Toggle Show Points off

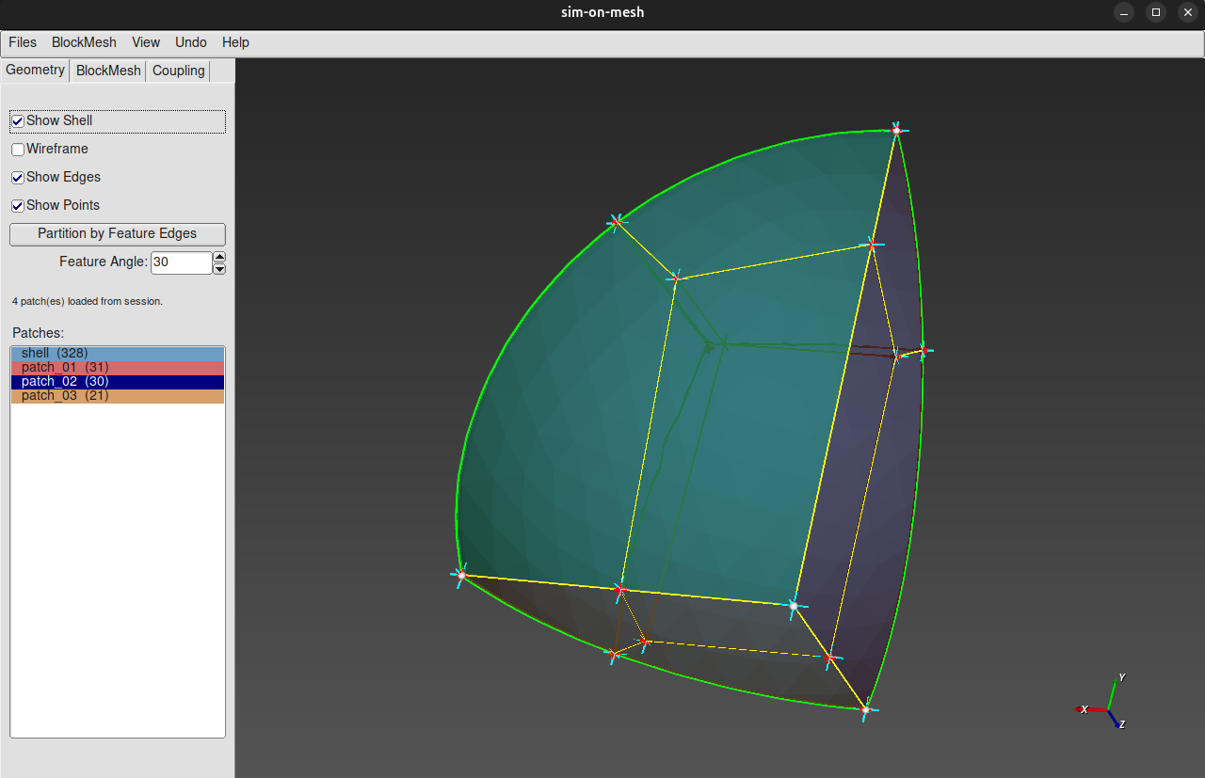[x=17, y=205]
